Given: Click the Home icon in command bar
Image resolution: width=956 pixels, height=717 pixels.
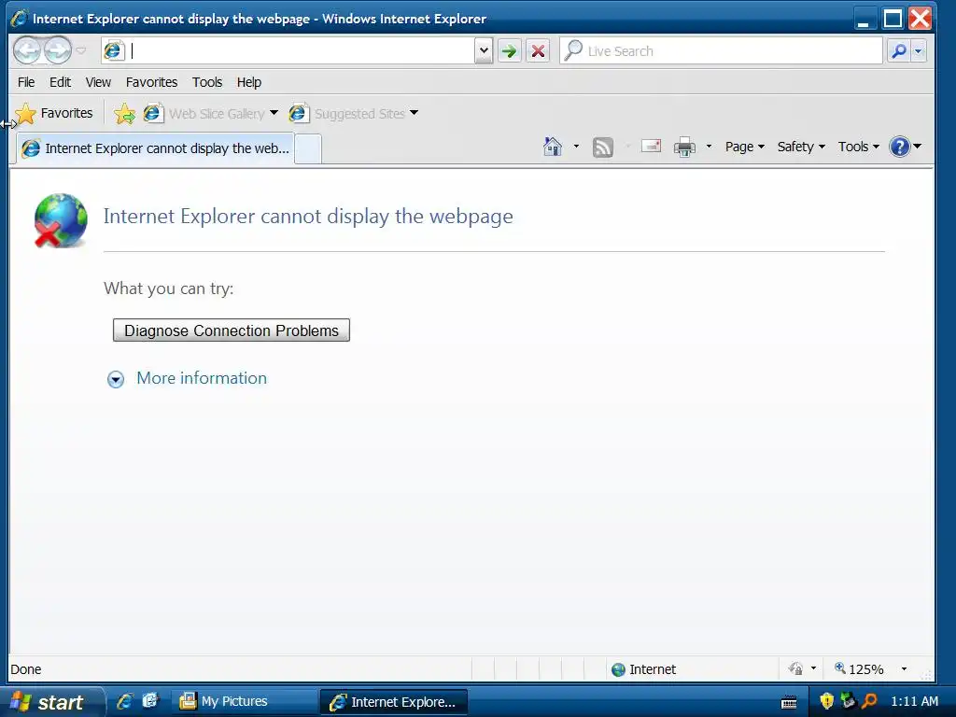Looking at the screenshot, I should (553, 147).
